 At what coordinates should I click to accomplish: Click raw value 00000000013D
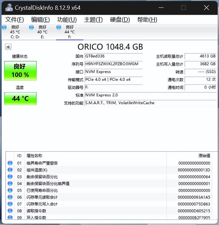coord(194,170)
